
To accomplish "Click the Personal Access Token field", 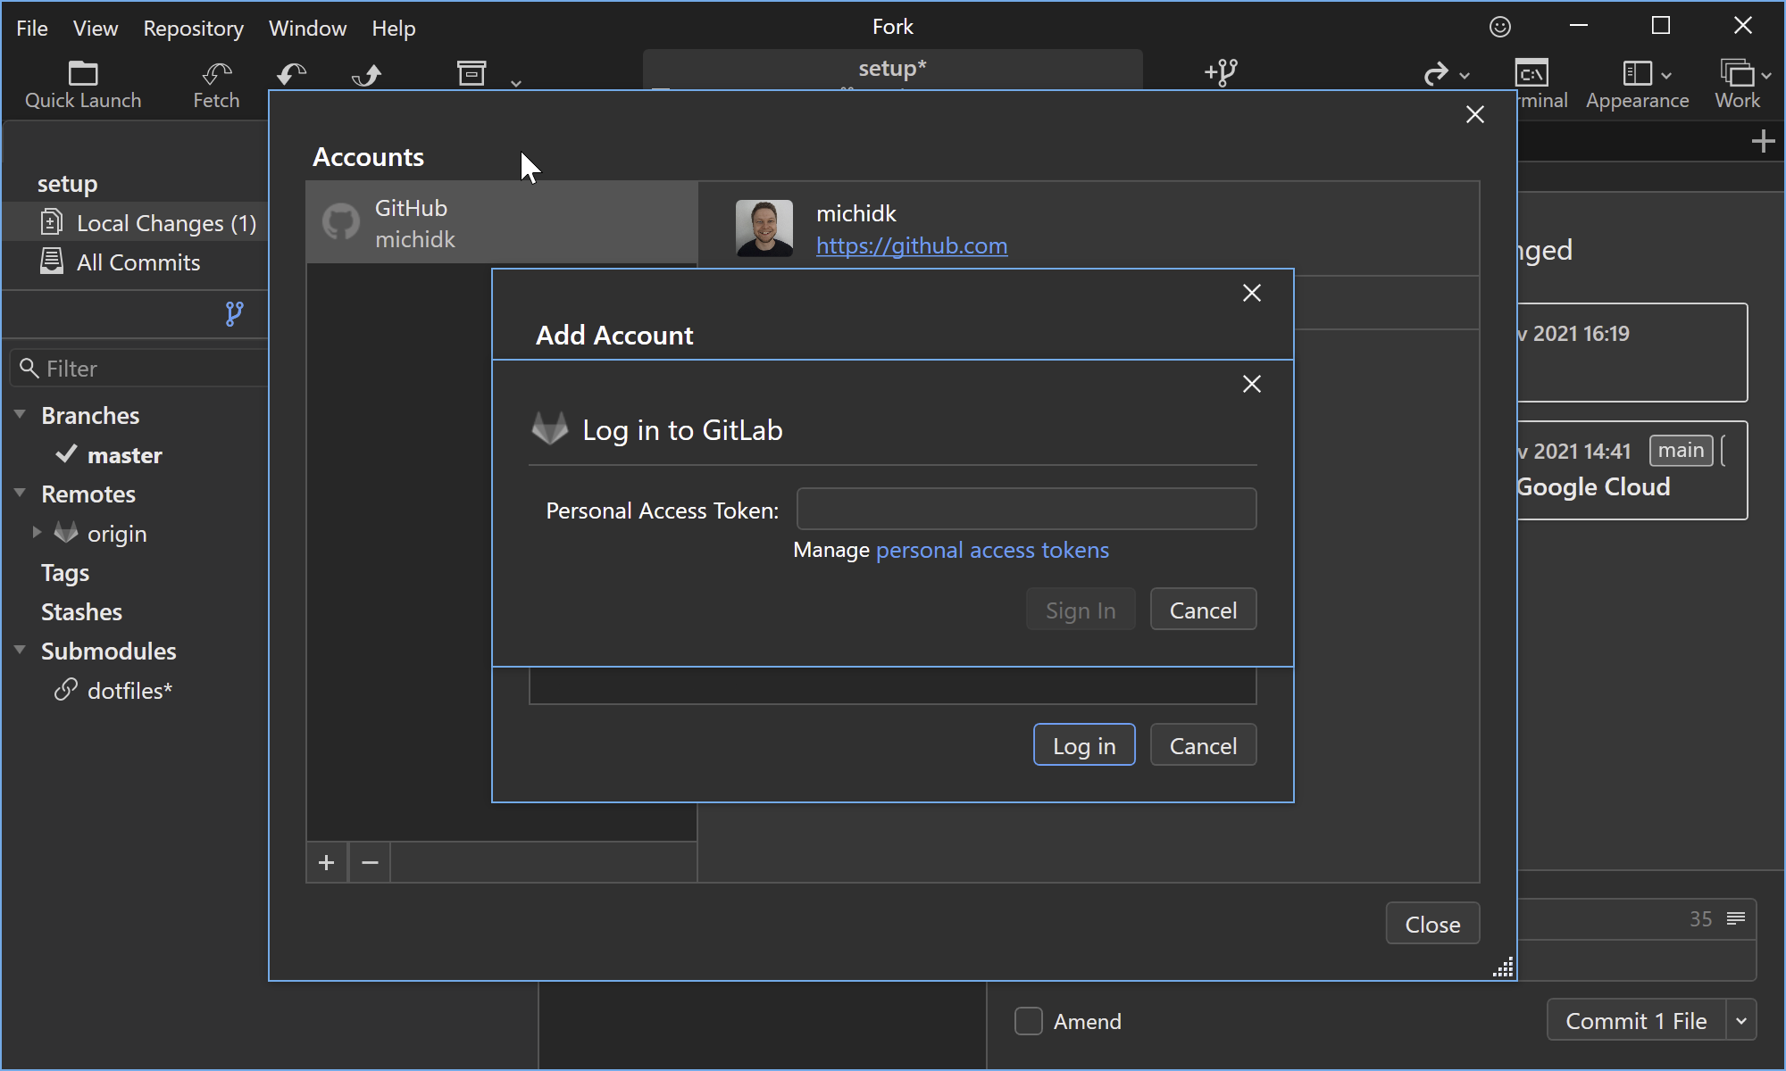I will click(x=1026, y=509).
